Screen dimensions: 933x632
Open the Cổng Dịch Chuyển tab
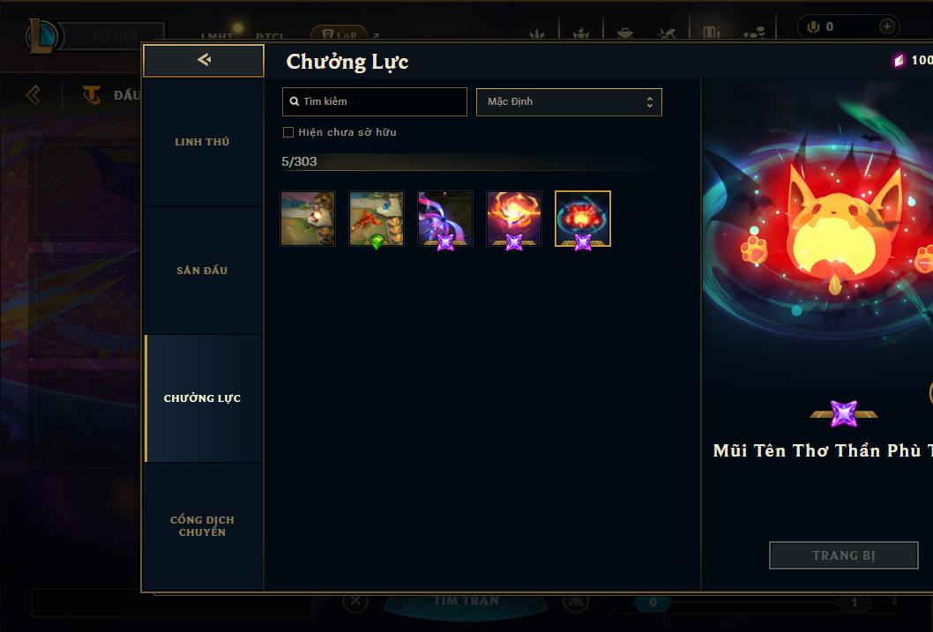pos(202,526)
